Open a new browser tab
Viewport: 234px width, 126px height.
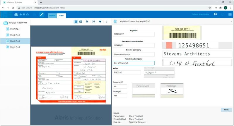pos(41,2)
